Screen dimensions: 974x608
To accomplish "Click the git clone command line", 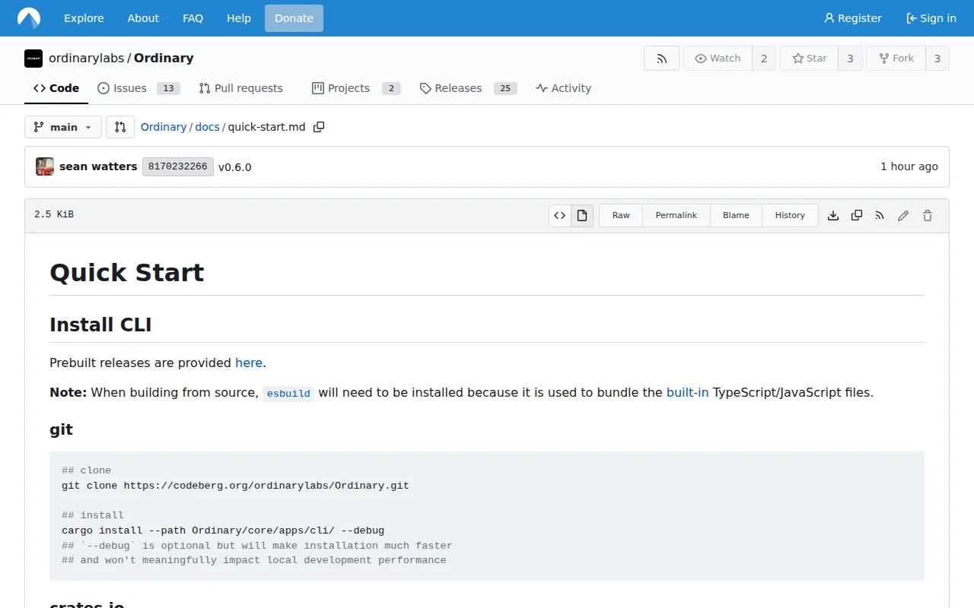I will [x=235, y=486].
